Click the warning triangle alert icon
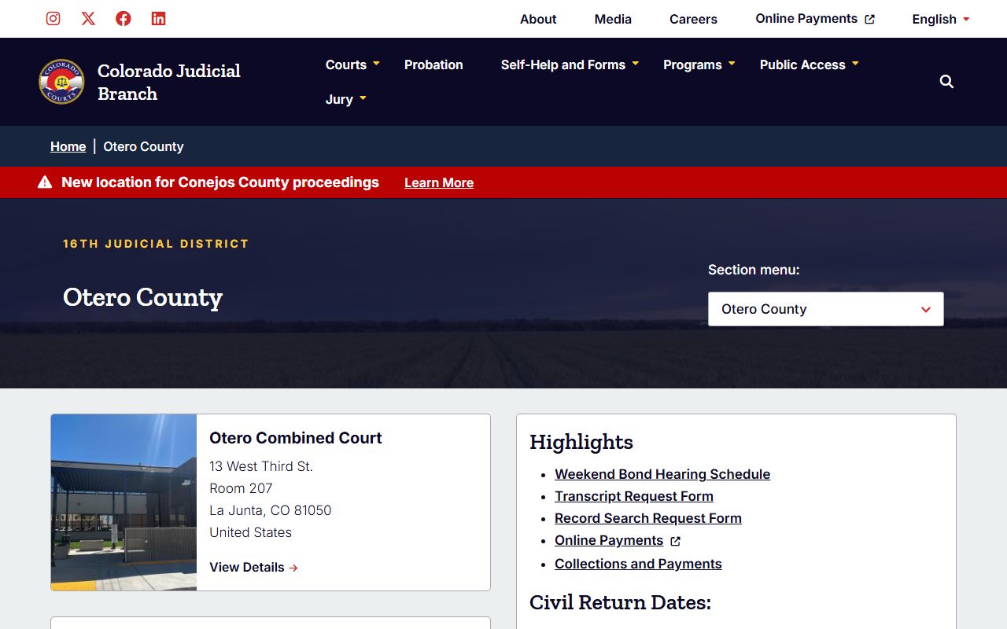Viewport: 1007px width, 629px height. coord(45,182)
